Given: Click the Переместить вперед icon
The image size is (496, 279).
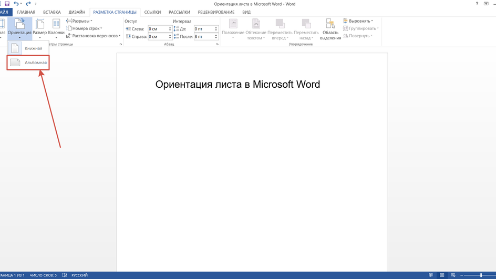Looking at the screenshot, I should tap(280, 24).
